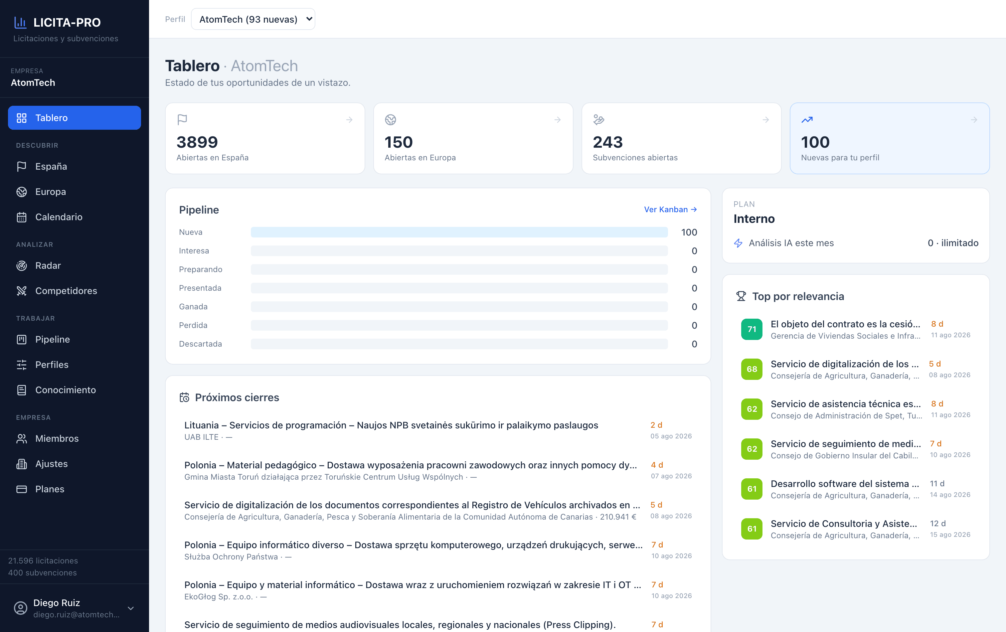
Task: Open arrow on Abiertas en España card
Action: coord(349,120)
